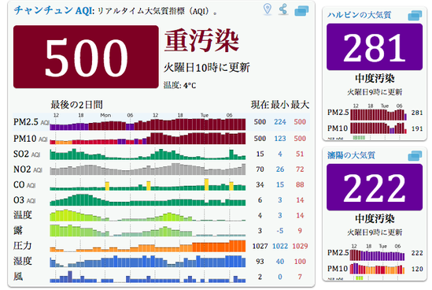Click the Harbin PM2.5 mini chart
The width and height of the screenshot is (432, 290).
[x=378, y=114]
